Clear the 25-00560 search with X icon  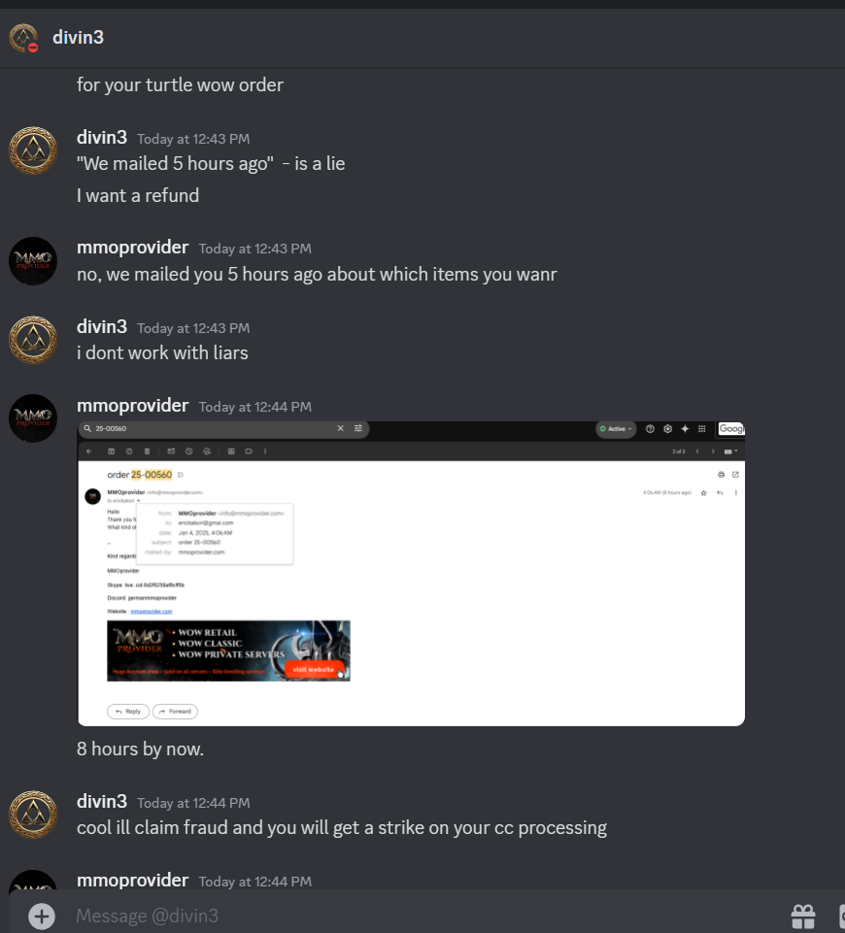pyautogui.click(x=340, y=428)
